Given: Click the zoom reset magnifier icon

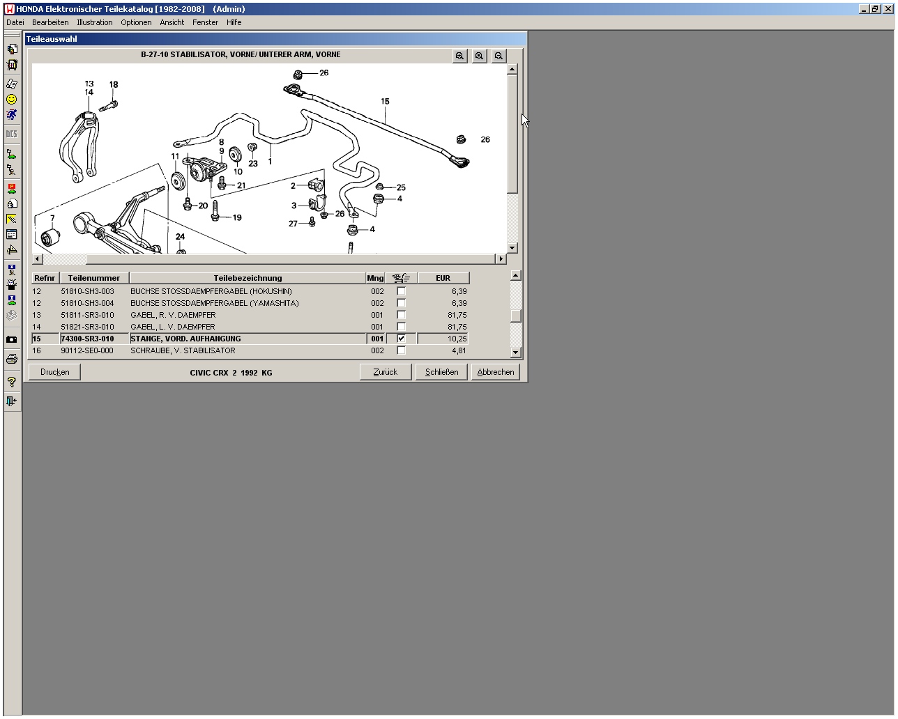Looking at the screenshot, I should click(480, 56).
